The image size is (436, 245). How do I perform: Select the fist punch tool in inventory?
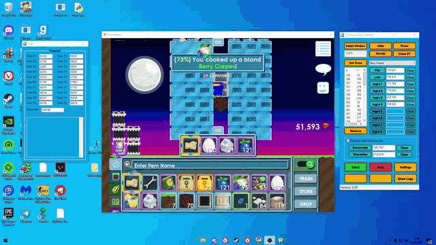click(131, 183)
